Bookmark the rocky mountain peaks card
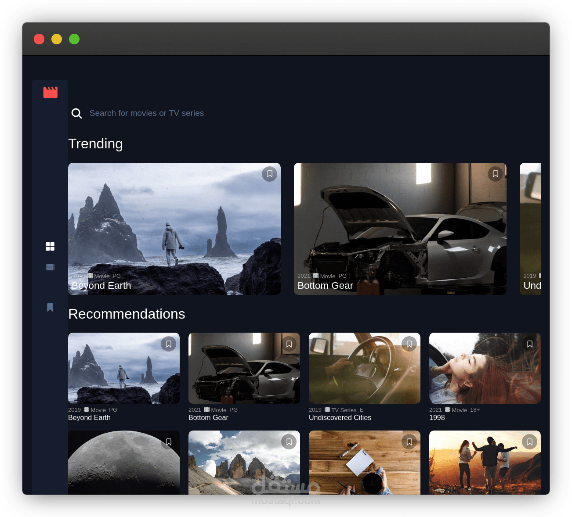This screenshot has height=517, width=572. click(289, 442)
